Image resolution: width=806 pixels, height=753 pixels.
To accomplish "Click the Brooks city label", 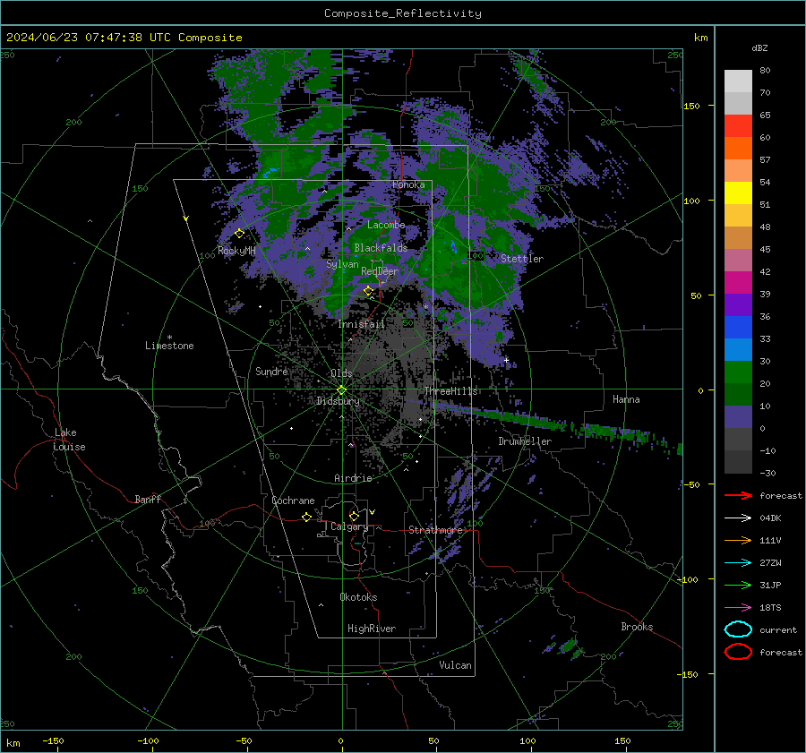I will pyautogui.click(x=637, y=627).
